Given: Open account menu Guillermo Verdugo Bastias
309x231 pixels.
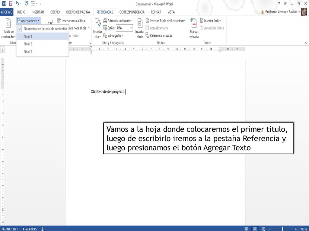Looking at the screenshot, I should tap(282, 12).
